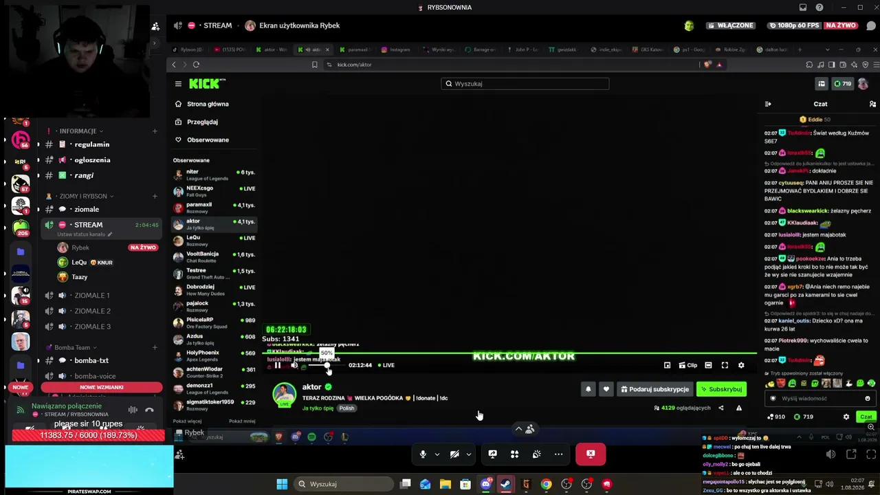Viewport: 880px width, 495px height.
Task: Jump to NOWE WZMIANKI in Discord
Action: [102, 387]
